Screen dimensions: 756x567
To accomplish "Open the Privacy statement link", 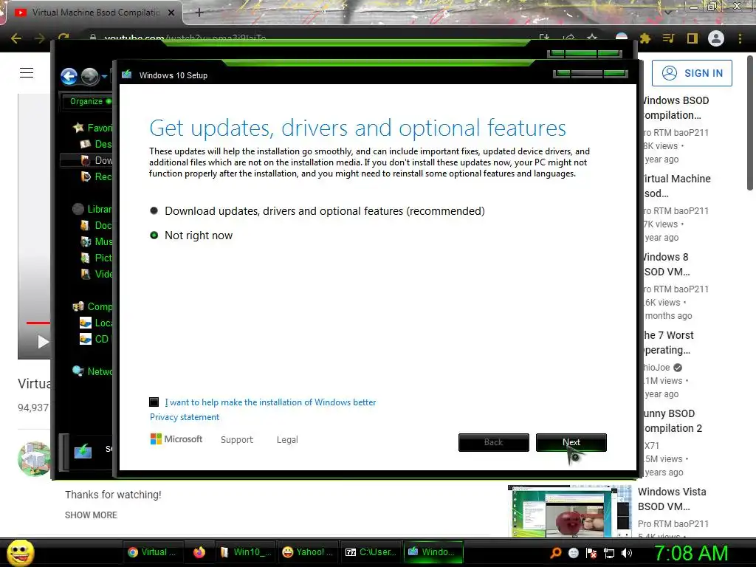I will (185, 417).
